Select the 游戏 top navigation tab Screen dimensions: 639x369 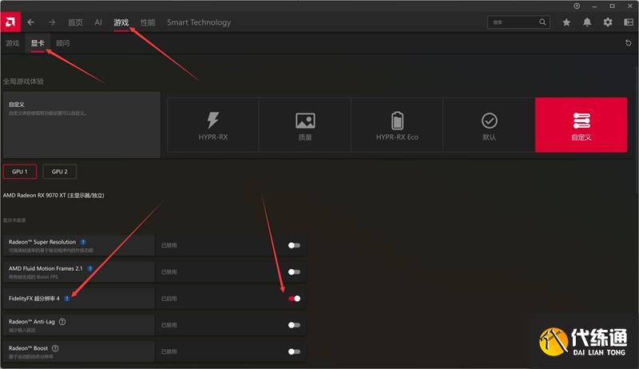121,22
